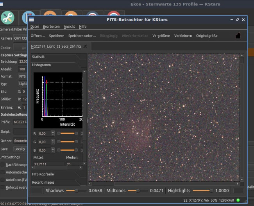This screenshot has width=254, height=206.
Task: Click the Vergrößern zoom in button
Action: 161,36
